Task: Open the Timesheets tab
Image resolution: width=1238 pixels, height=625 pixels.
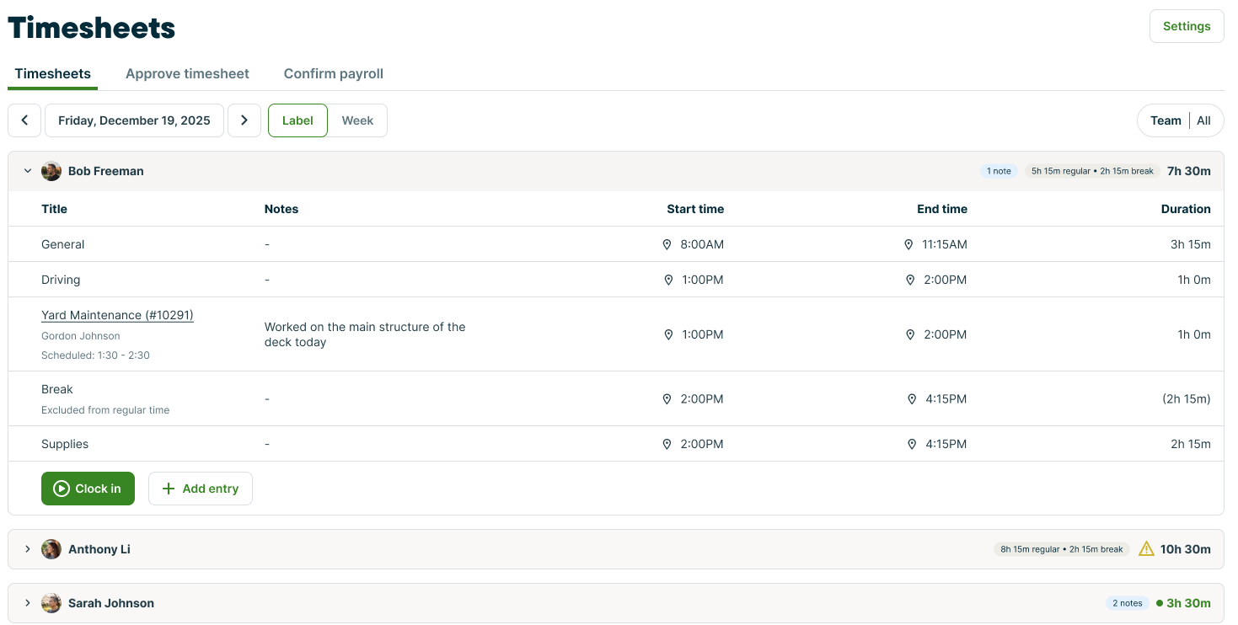Action: point(52,74)
